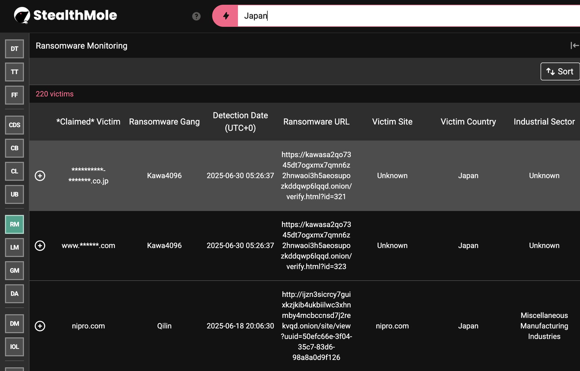
Task: Click the 2025-06-18 20:06:30 date cell
Action: (240, 326)
